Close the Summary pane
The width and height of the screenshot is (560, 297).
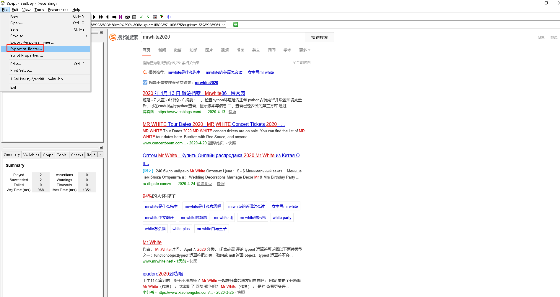click(x=101, y=148)
